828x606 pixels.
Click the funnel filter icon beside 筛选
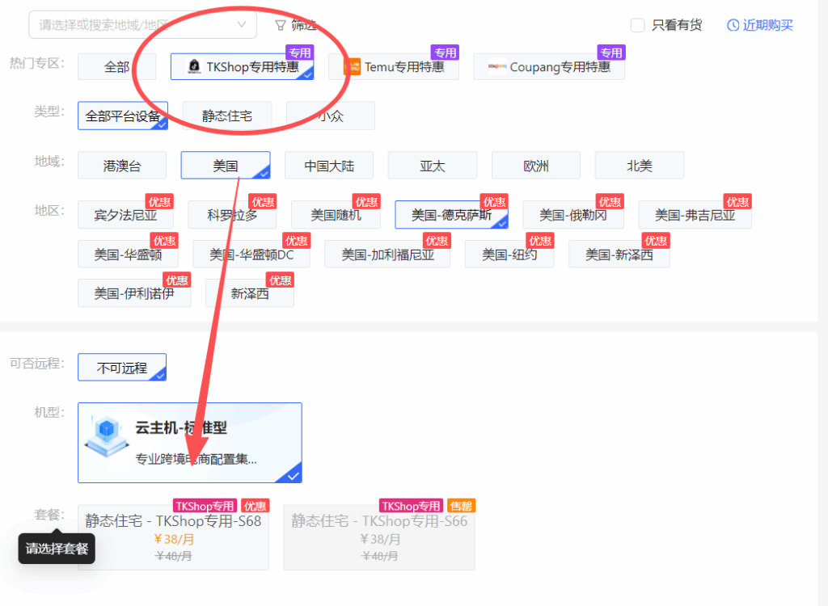[280, 24]
